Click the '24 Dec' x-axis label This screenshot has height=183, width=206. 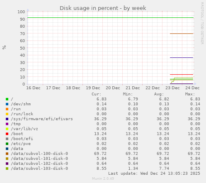[x=192, y=88]
